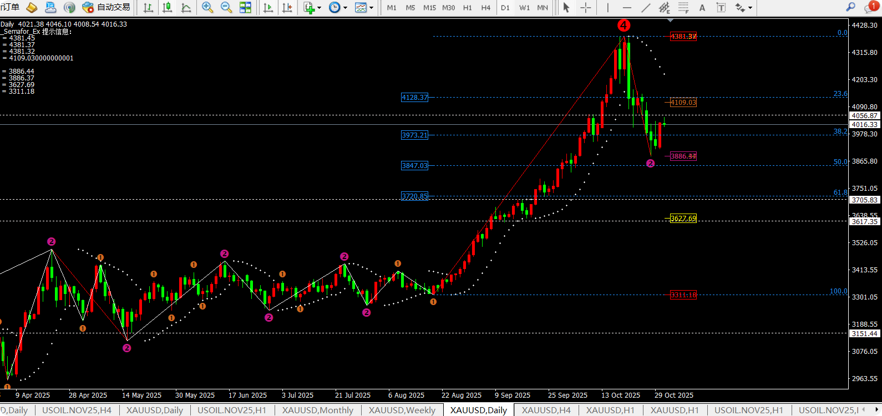Expand the indicators dropdown arrow
The width and height of the screenshot is (882, 416).
[x=319, y=8]
